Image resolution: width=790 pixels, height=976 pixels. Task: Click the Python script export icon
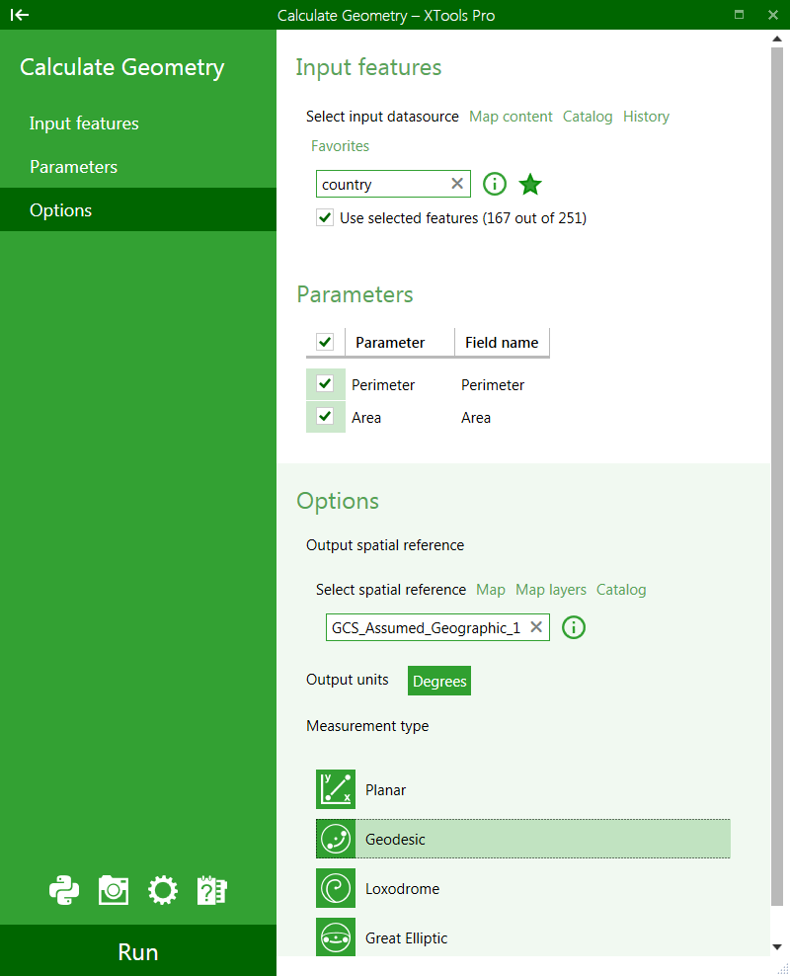pyautogui.click(x=64, y=890)
